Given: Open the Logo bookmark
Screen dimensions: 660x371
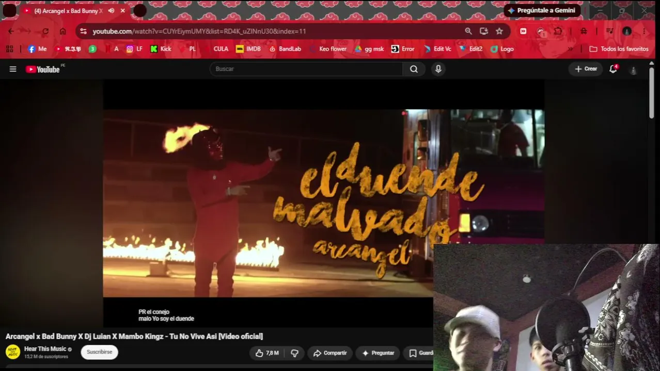Looking at the screenshot, I should (x=502, y=49).
